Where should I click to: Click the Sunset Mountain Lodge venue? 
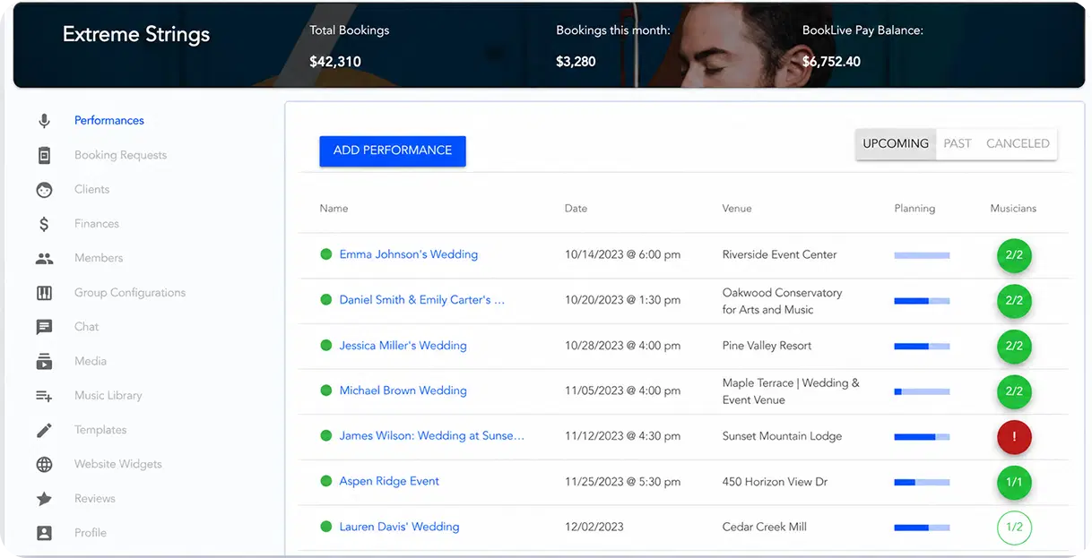(782, 436)
